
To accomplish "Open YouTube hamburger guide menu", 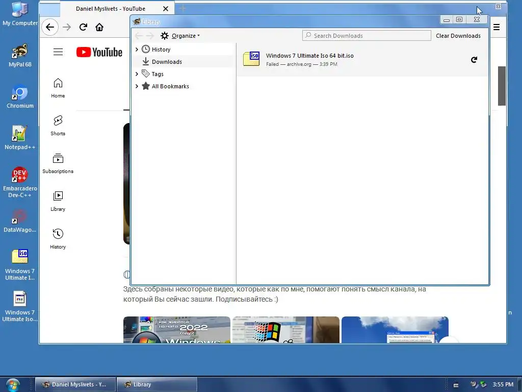I will [x=58, y=52].
